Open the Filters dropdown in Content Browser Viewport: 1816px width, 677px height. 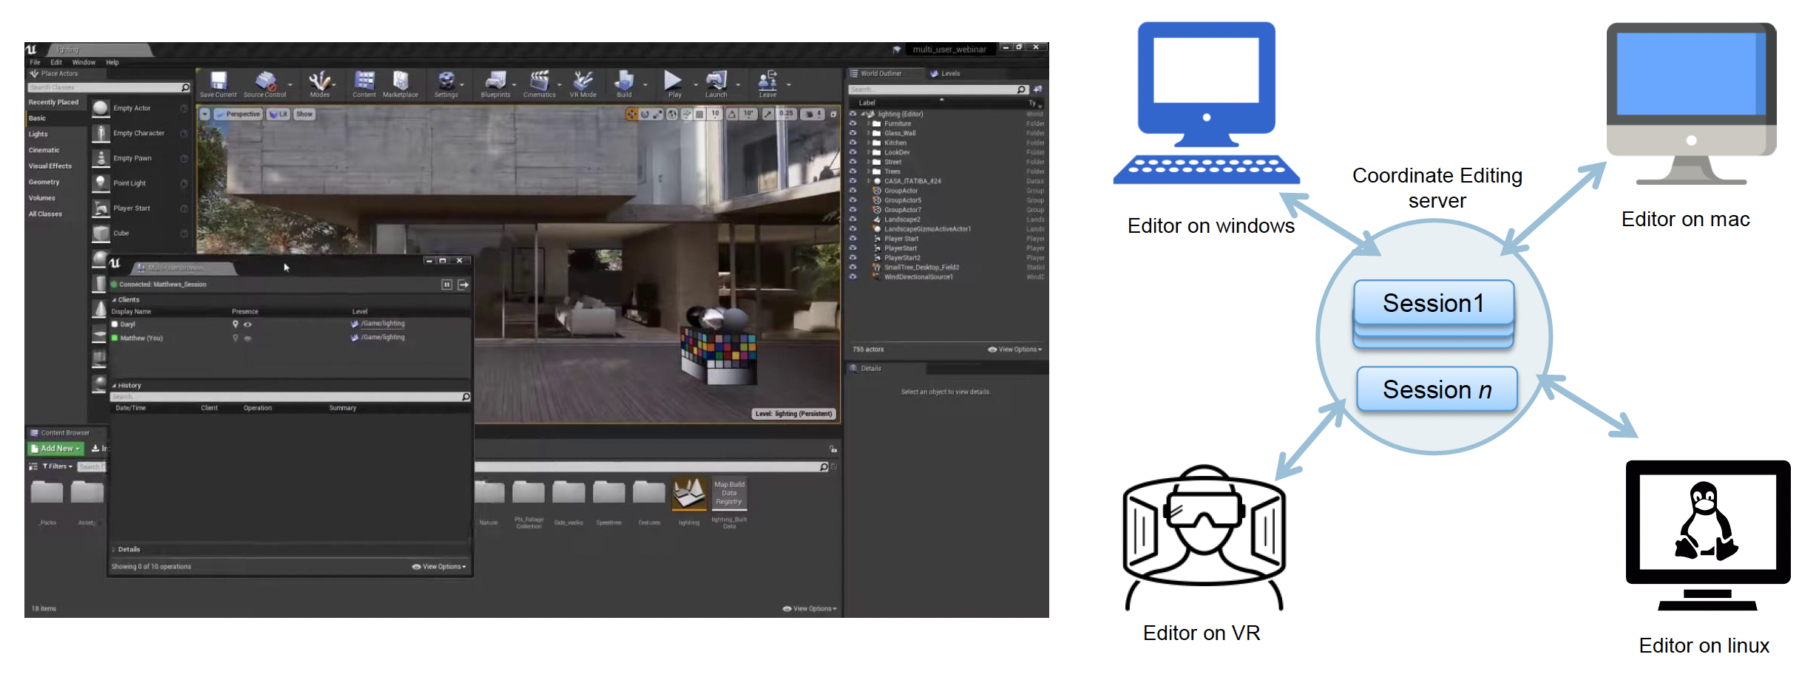pyautogui.click(x=58, y=466)
